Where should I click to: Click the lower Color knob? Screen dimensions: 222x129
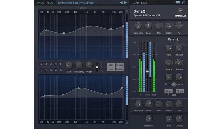(148, 104)
